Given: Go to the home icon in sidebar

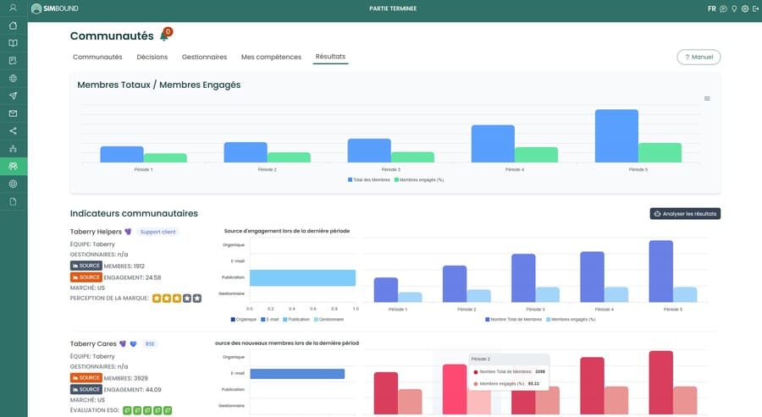Looking at the screenshot, I should pyautogui.click(x=13, y=25).
